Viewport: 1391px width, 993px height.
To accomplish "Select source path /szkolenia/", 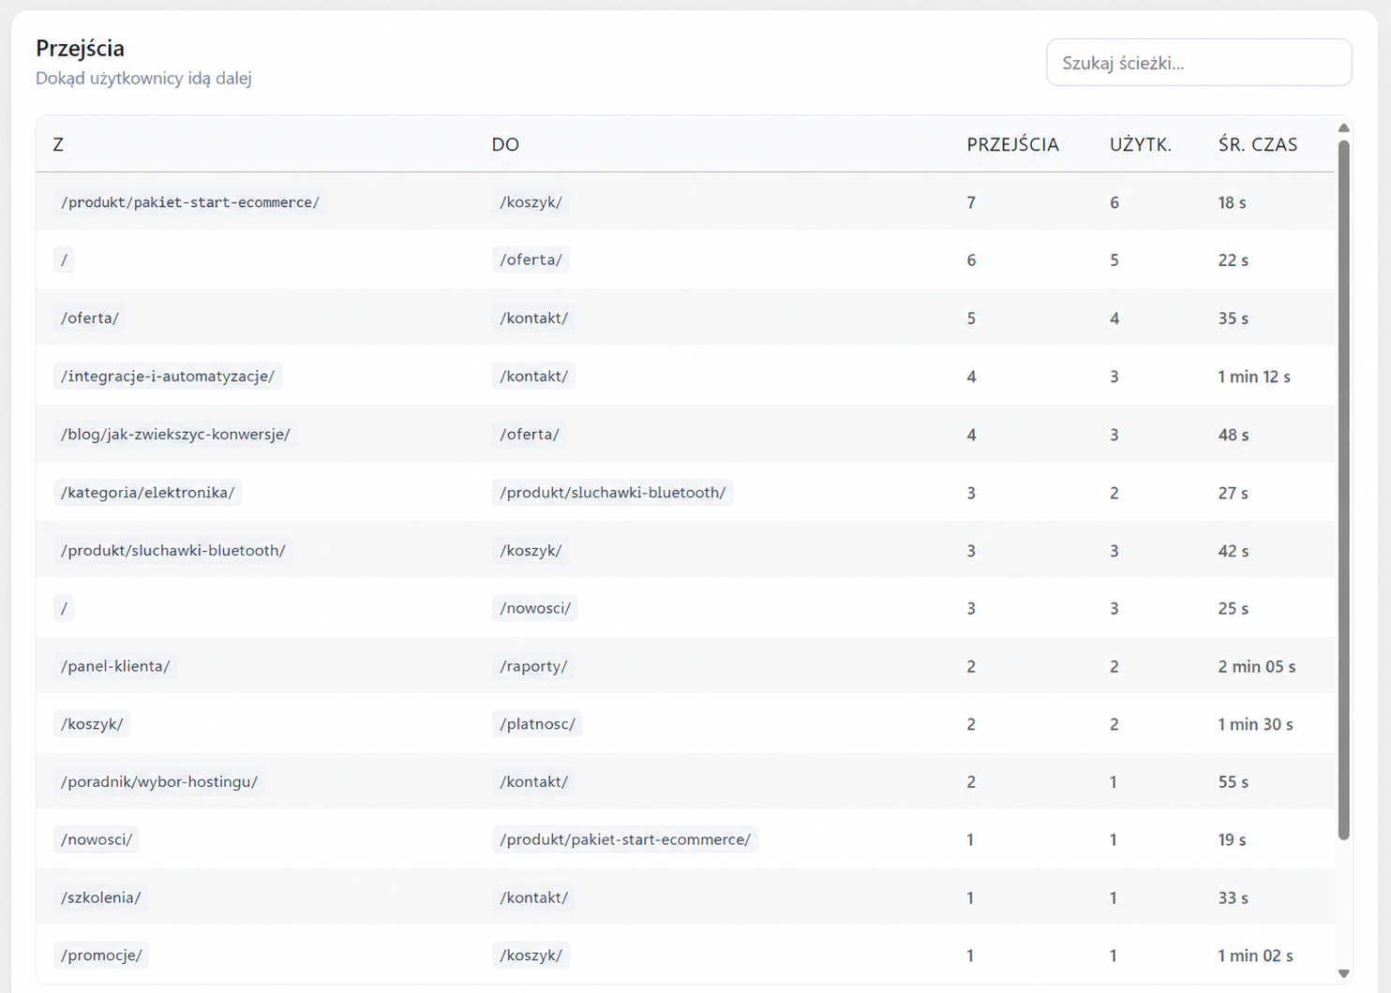I will point(101,897).
